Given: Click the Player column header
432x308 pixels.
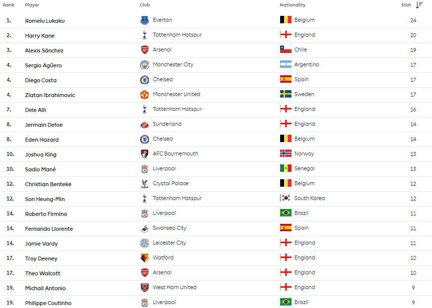Looking at the screenshot, I should pos(32,5).
